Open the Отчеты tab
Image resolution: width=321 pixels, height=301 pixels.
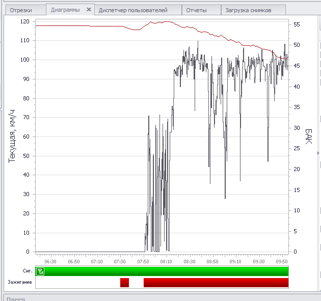tap(197, 10)
